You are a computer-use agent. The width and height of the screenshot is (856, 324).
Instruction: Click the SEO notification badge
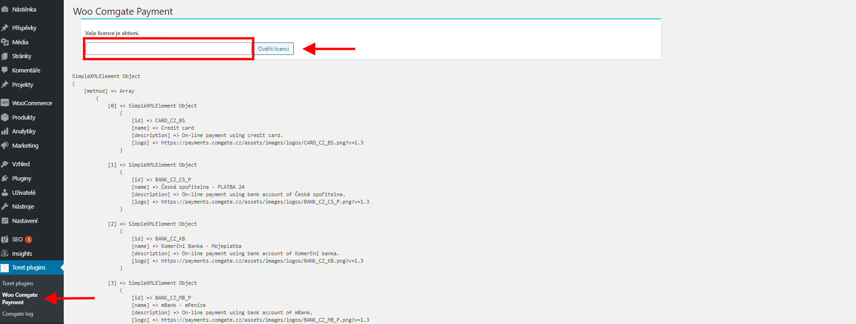click(29, 240)
